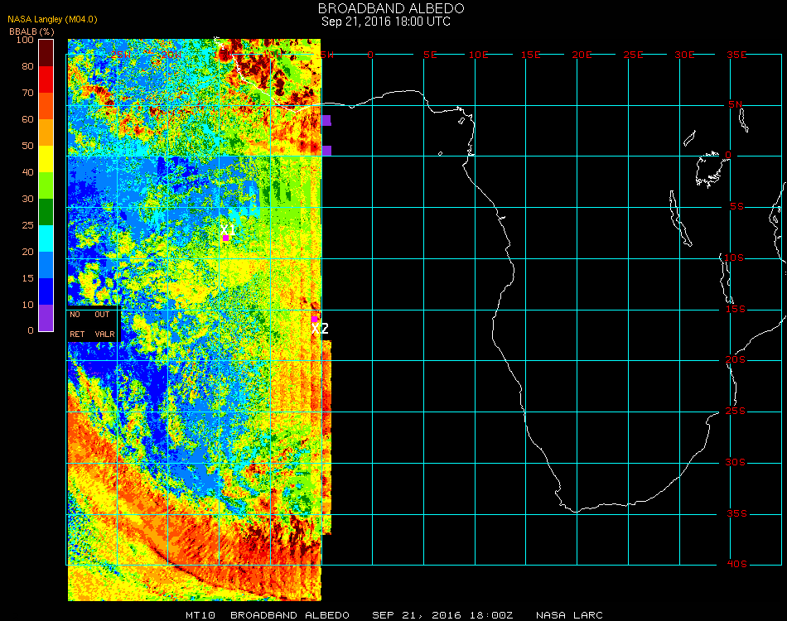Click the BBALB (%) legend heading

pos(31,31)
